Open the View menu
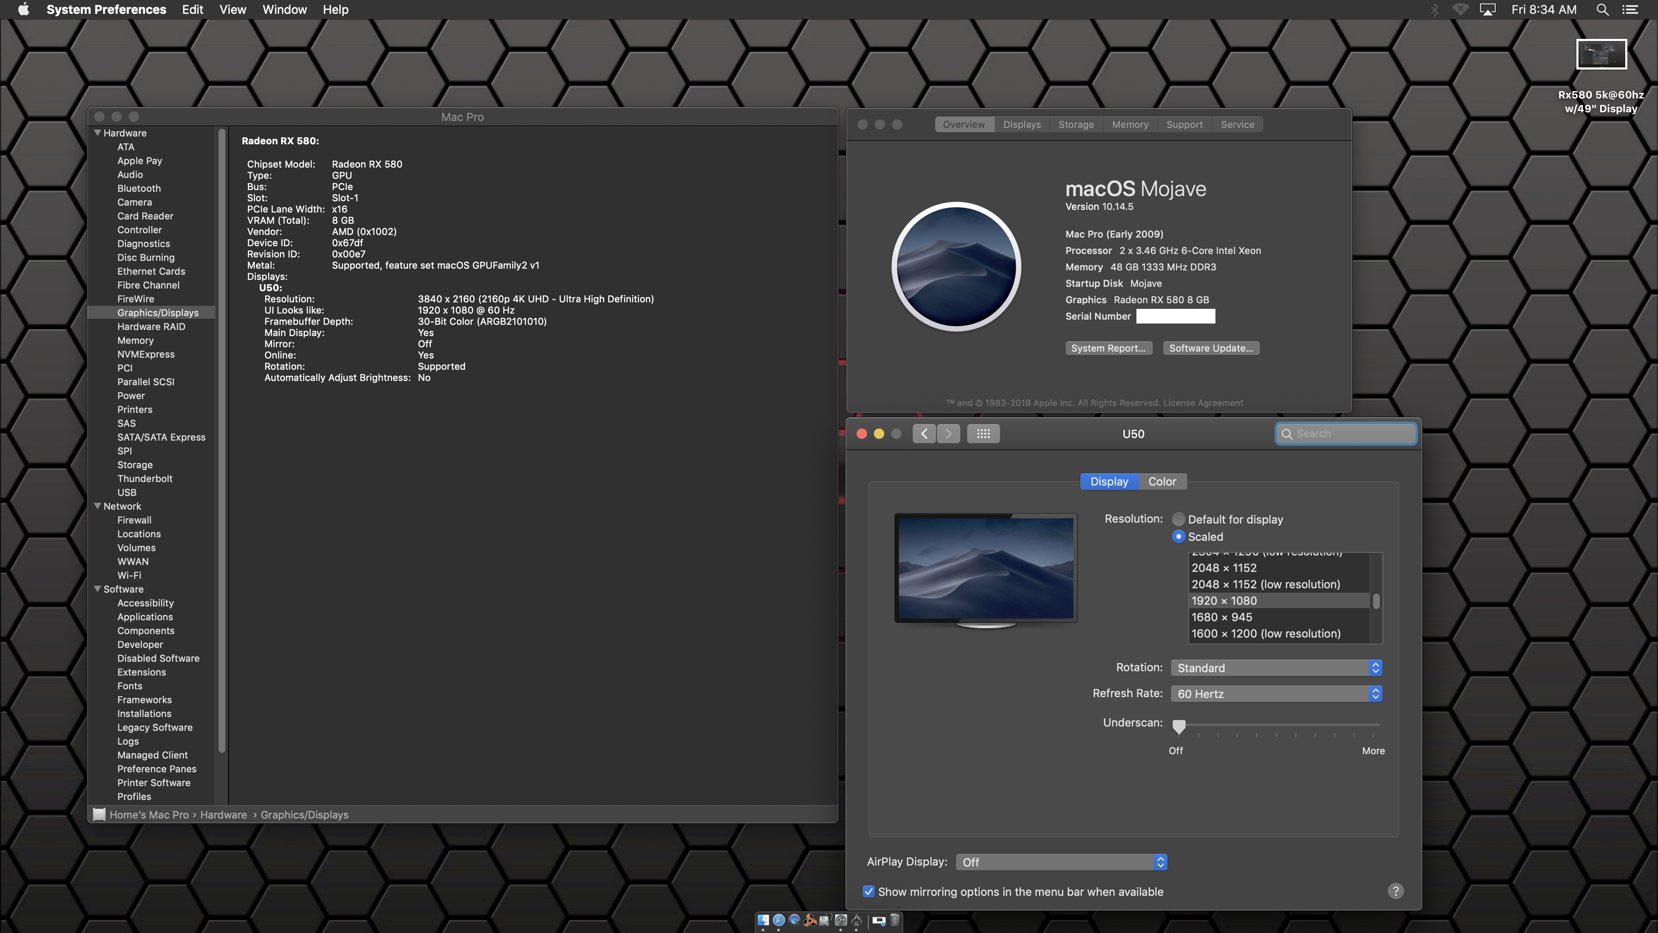Viewport: 1658px width, 933px height. (232, 10)
